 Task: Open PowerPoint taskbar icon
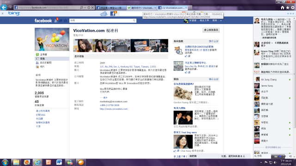point(48,162)
